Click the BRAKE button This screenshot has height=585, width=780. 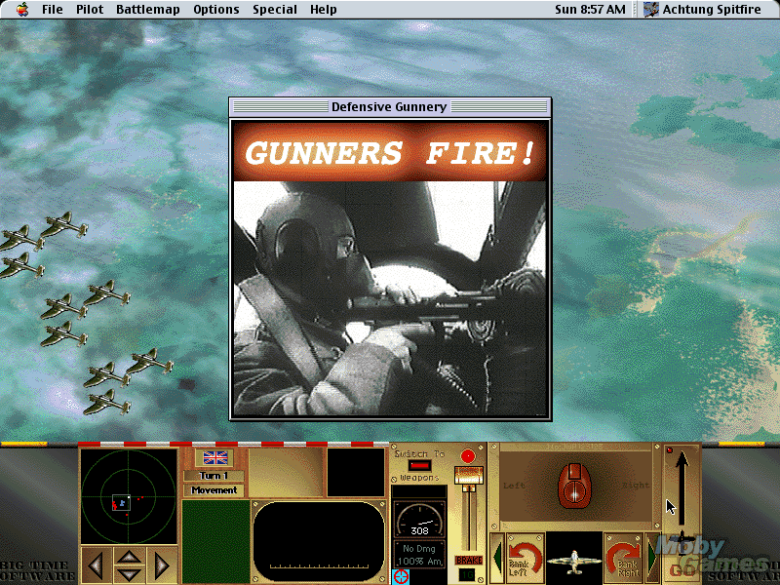(469, 560)
